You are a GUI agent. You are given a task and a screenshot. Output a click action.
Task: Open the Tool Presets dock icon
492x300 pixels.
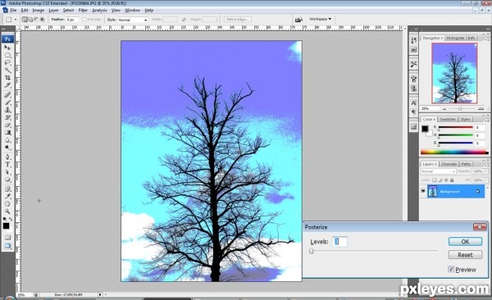coord(413,64)
